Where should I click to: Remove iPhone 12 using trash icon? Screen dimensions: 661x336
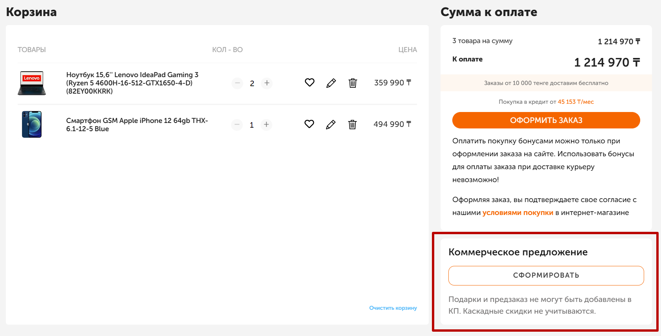click(352, 125)
